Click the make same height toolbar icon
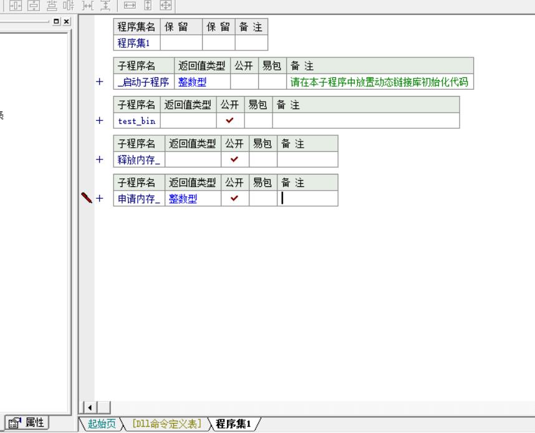535x433 pixels. [148, 5]
